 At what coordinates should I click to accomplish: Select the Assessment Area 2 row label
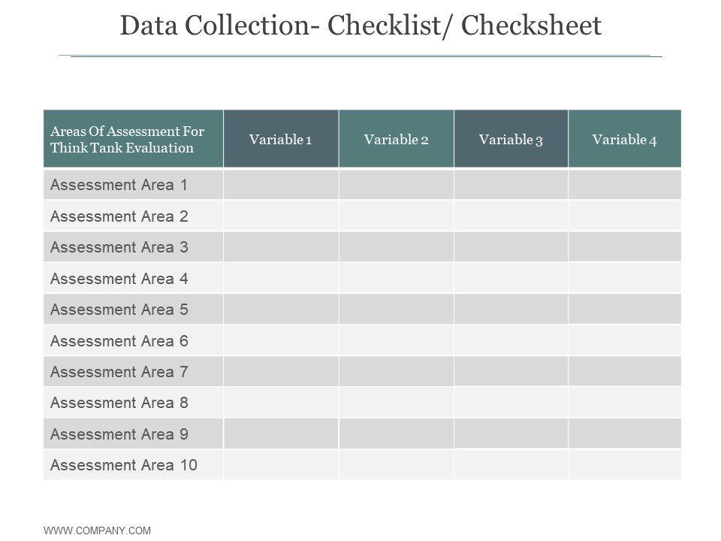coord(119,216)
